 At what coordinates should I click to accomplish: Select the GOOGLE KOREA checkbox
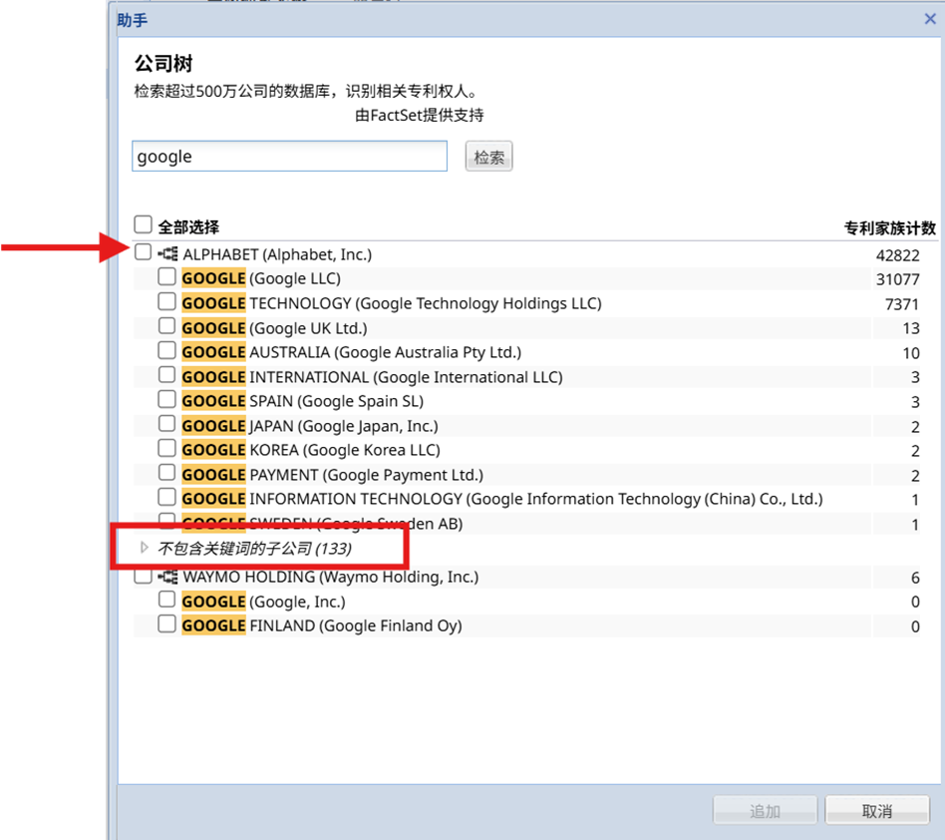166,448
